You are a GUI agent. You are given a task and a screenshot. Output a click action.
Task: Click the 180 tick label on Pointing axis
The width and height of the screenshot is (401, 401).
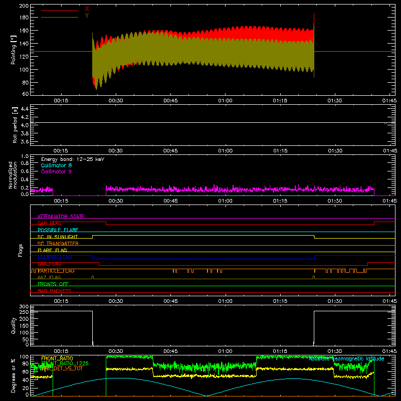[x=24, y=18]
